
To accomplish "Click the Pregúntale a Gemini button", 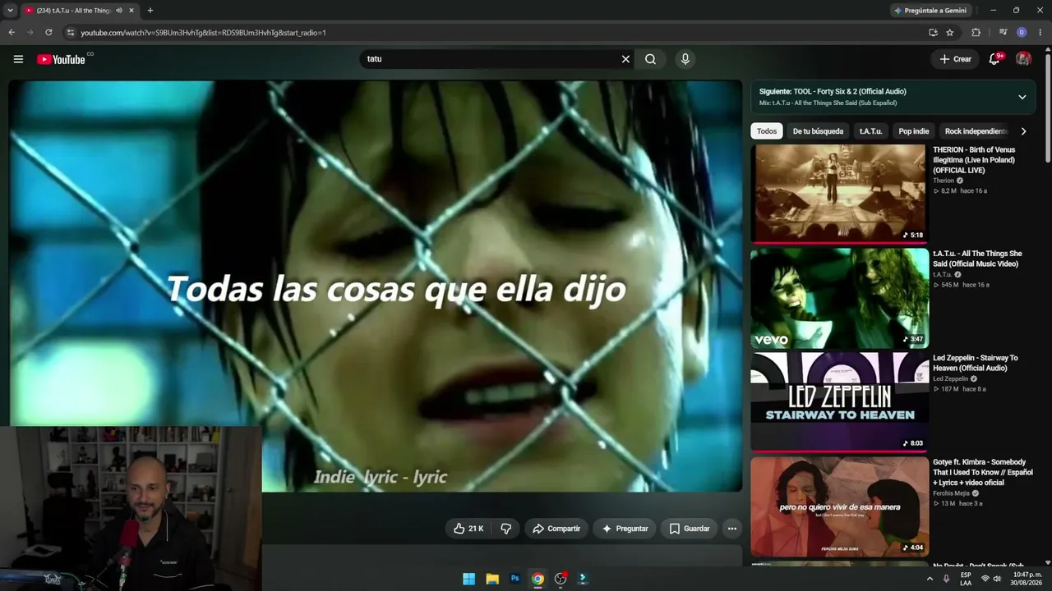I will 930,11.
